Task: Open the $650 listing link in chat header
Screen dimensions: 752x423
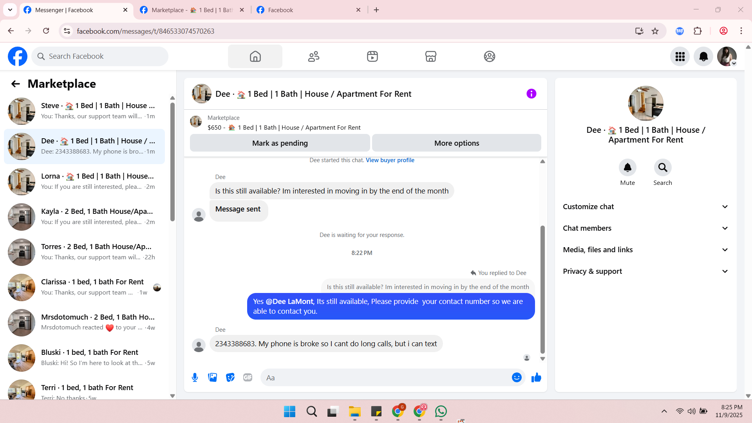Action: tap(284, 128)
